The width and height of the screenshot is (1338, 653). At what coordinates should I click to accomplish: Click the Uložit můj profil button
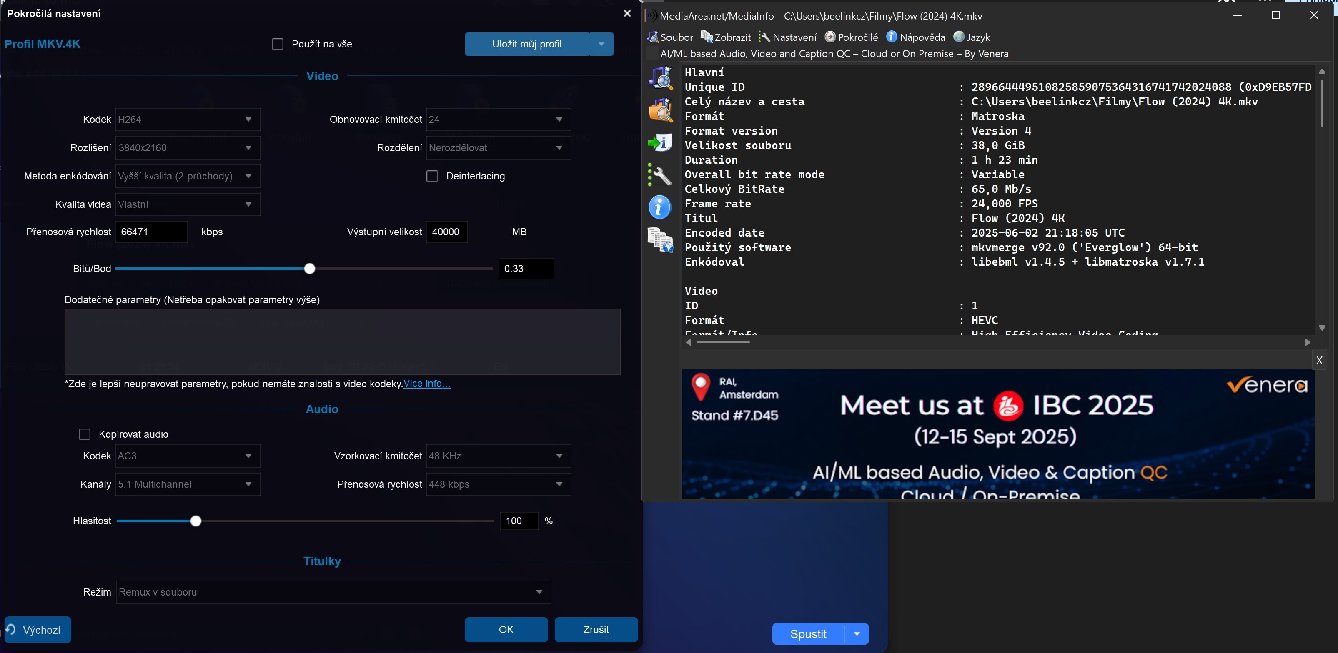pyautogui.click(x=527, y=44)
